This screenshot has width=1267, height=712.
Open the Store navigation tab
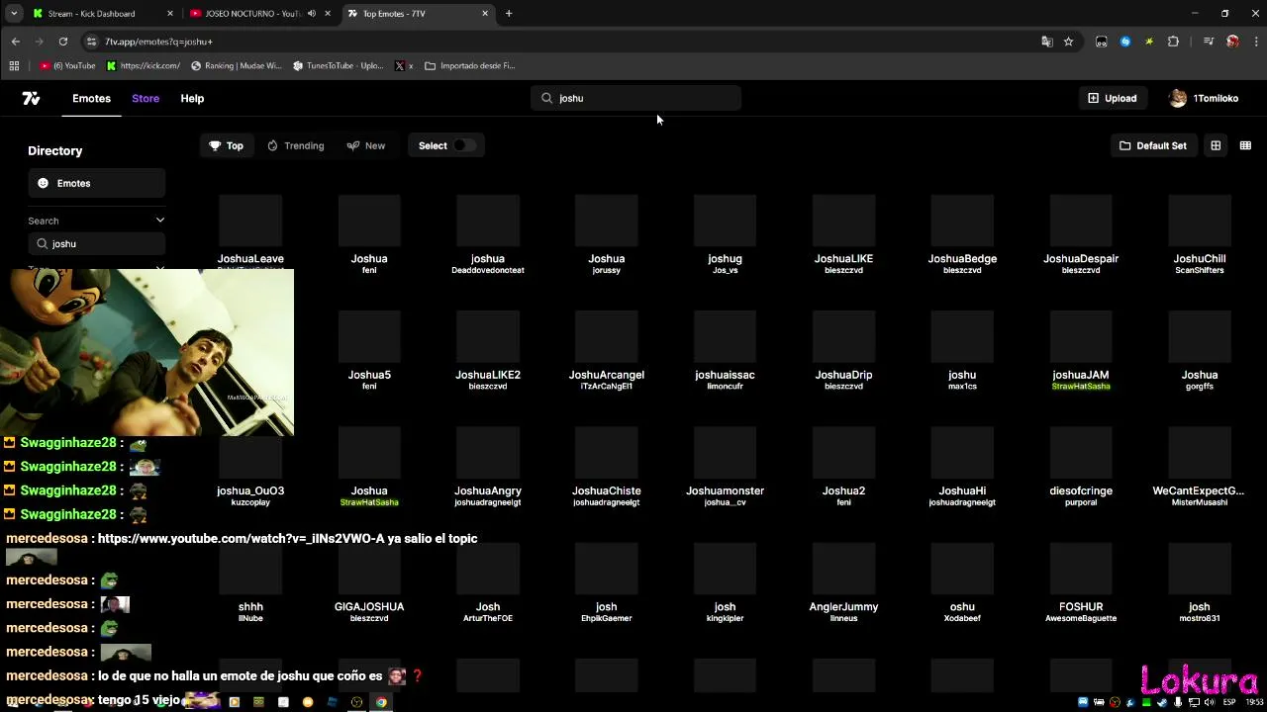pyautogui.click(x=146, y=98)
